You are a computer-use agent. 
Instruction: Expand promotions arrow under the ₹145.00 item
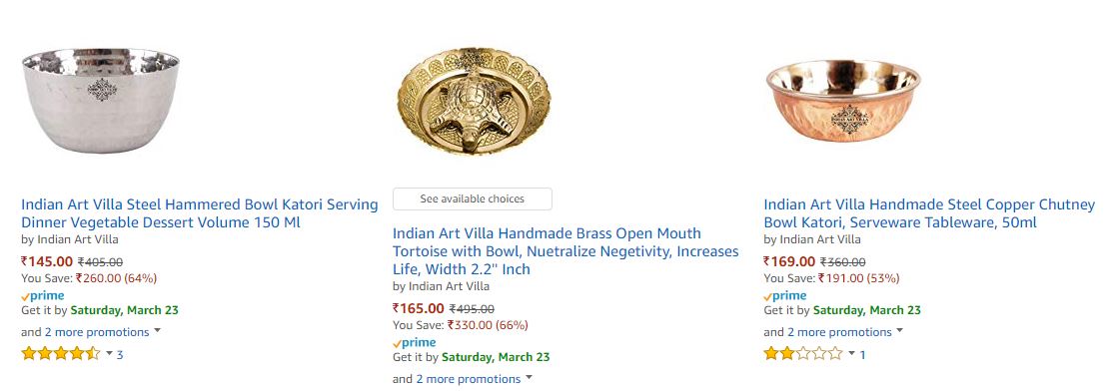(157, 331)
